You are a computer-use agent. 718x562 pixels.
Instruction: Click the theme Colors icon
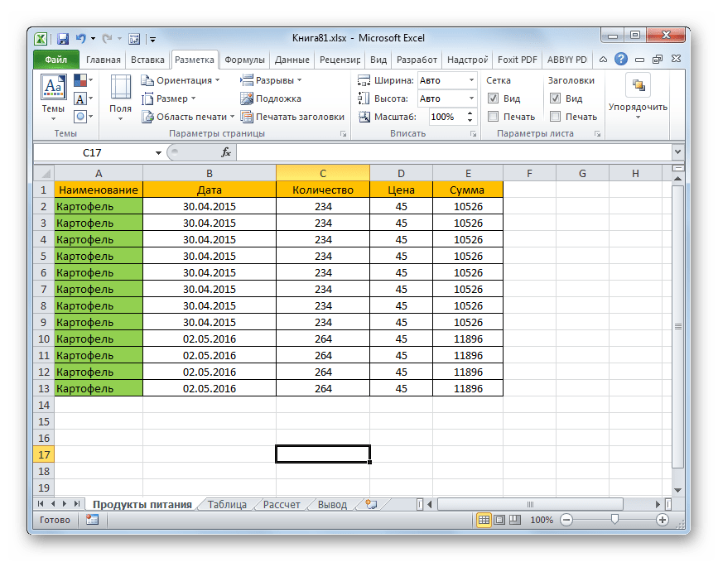pyautogui.click(x=80, y=80)
